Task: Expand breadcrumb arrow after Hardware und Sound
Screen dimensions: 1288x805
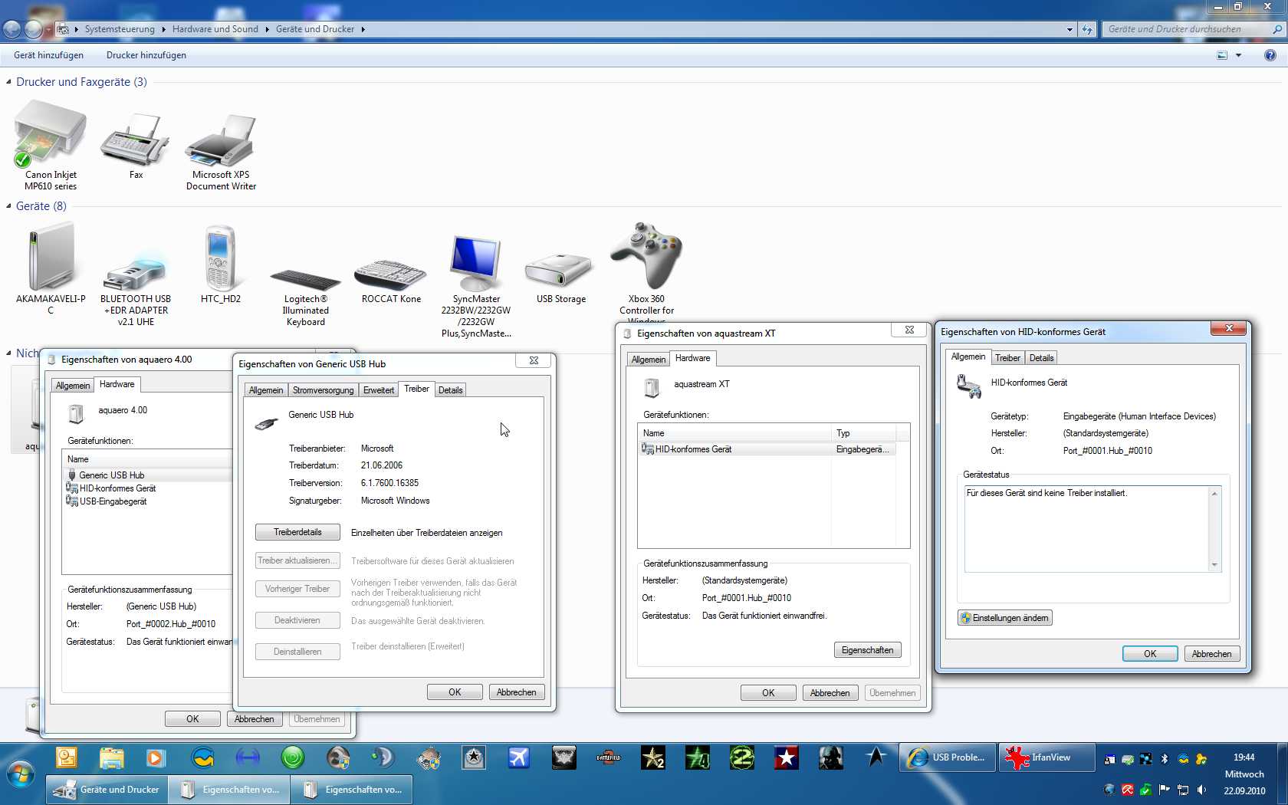Action: [x=267, y=29]
